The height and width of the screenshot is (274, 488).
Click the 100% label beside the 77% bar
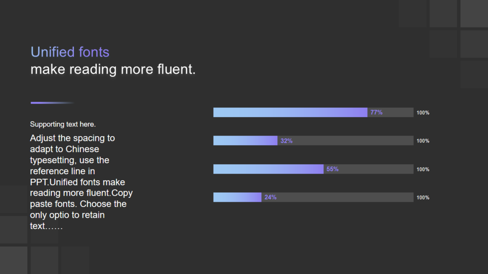[x=423, y=113]
